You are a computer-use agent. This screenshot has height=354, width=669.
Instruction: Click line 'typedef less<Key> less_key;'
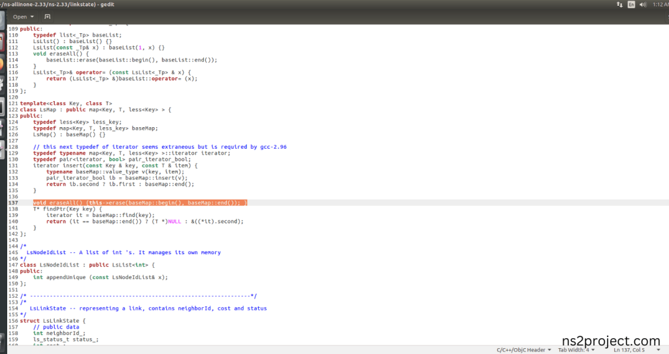pos(77,122)
